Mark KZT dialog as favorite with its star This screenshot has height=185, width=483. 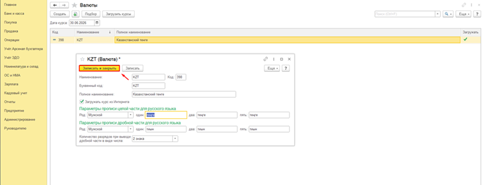(82, 59)
